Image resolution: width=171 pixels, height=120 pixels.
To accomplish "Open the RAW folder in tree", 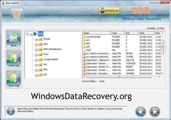I will (46, 54).
